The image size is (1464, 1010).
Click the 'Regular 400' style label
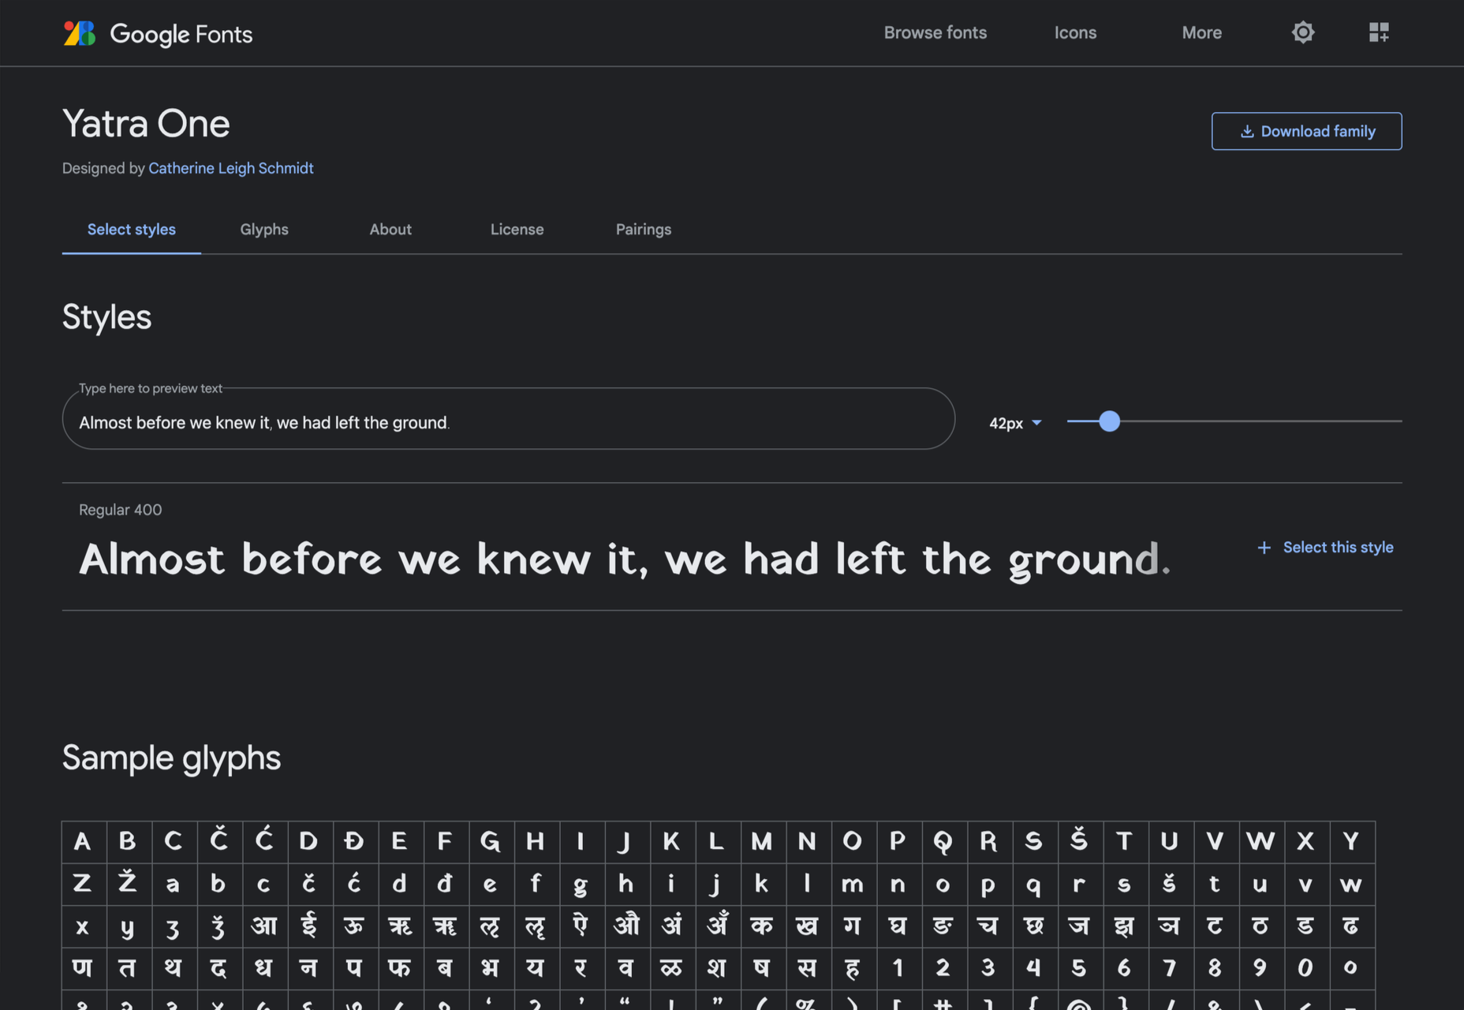[x=120, y=510]
